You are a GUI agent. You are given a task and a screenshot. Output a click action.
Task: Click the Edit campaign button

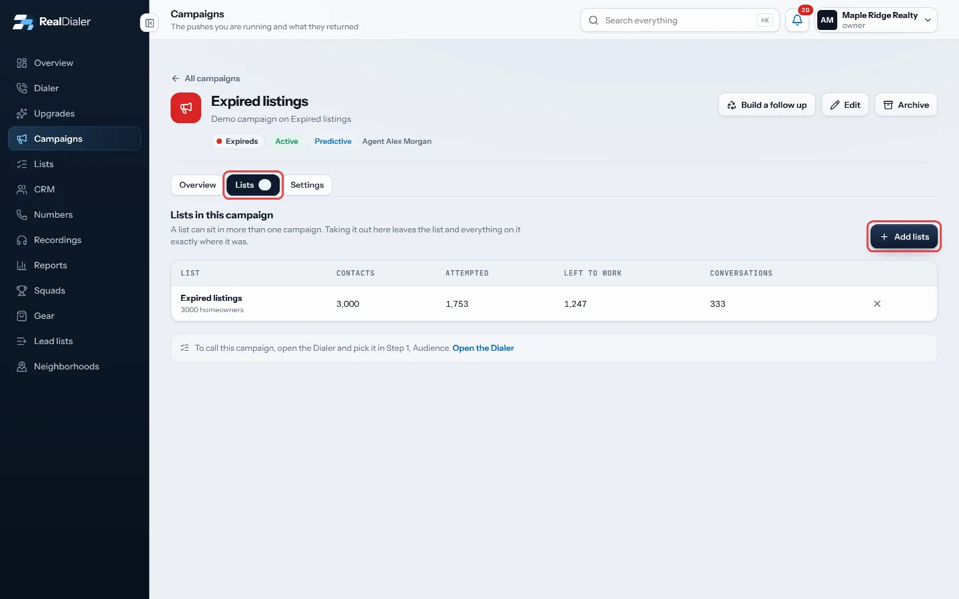coord(845,105)
